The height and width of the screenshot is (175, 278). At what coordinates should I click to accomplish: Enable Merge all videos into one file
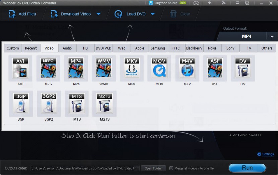(171, 168)
